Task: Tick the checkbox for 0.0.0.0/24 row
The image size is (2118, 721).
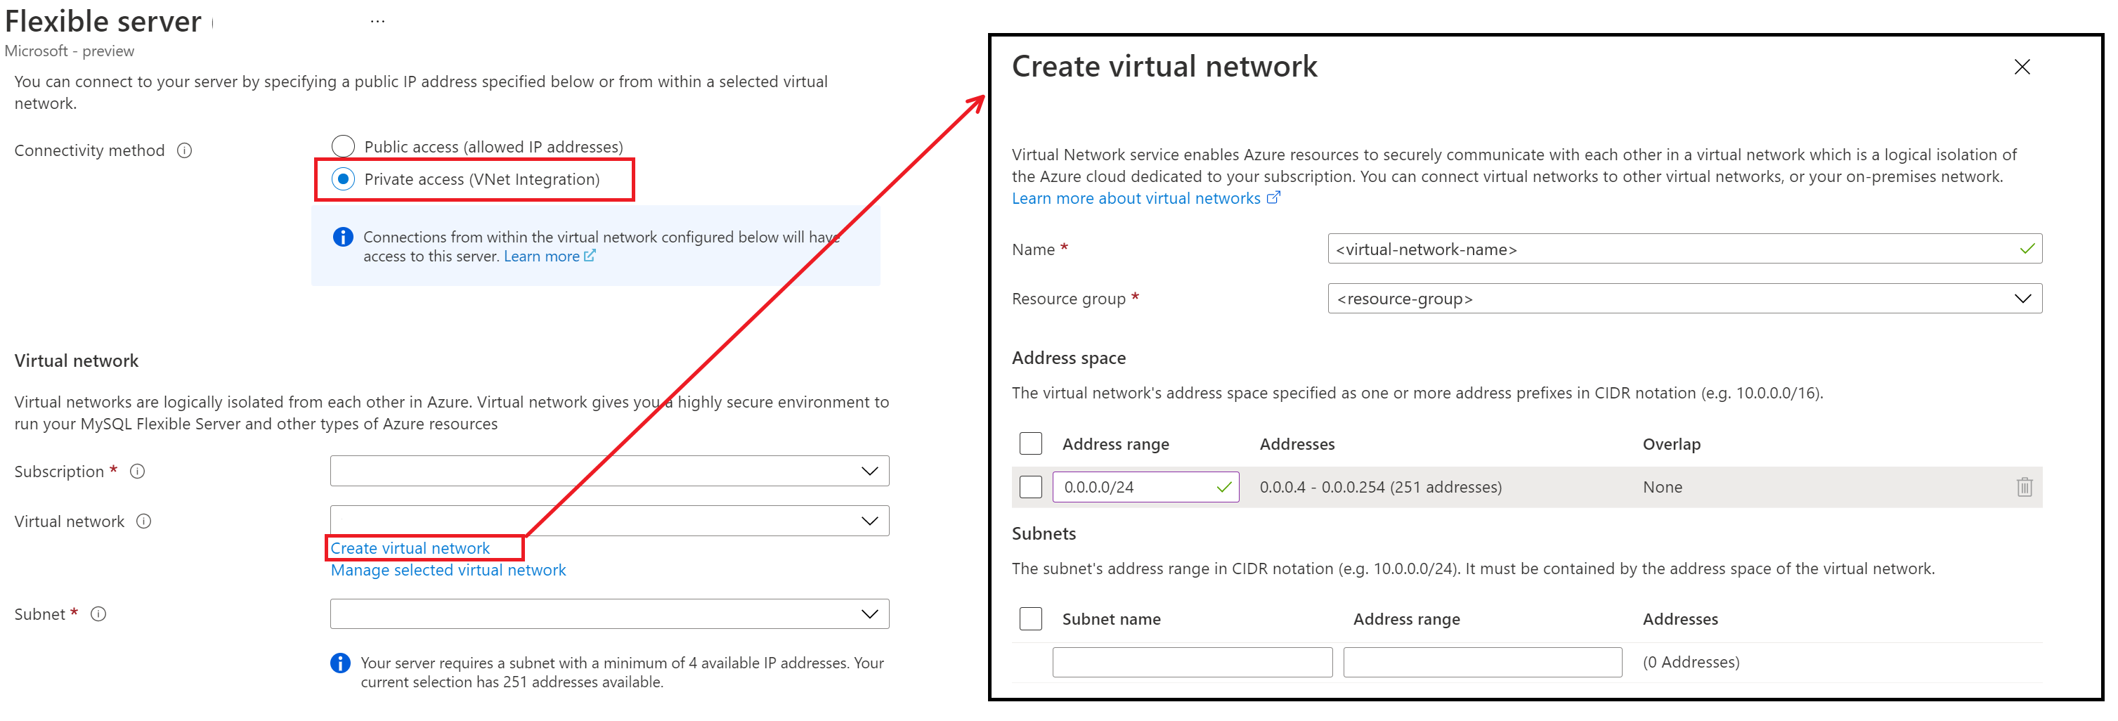Action: 1030,487
